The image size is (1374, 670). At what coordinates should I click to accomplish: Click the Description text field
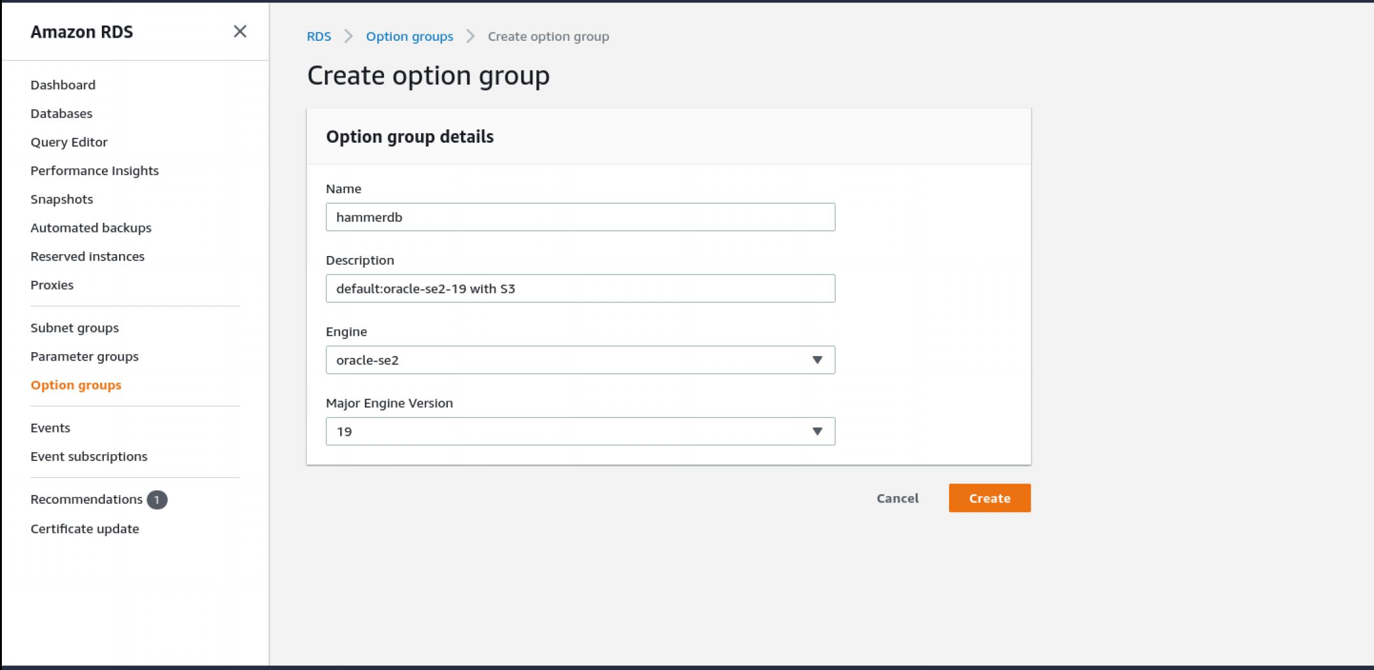(x=580, y=289)
